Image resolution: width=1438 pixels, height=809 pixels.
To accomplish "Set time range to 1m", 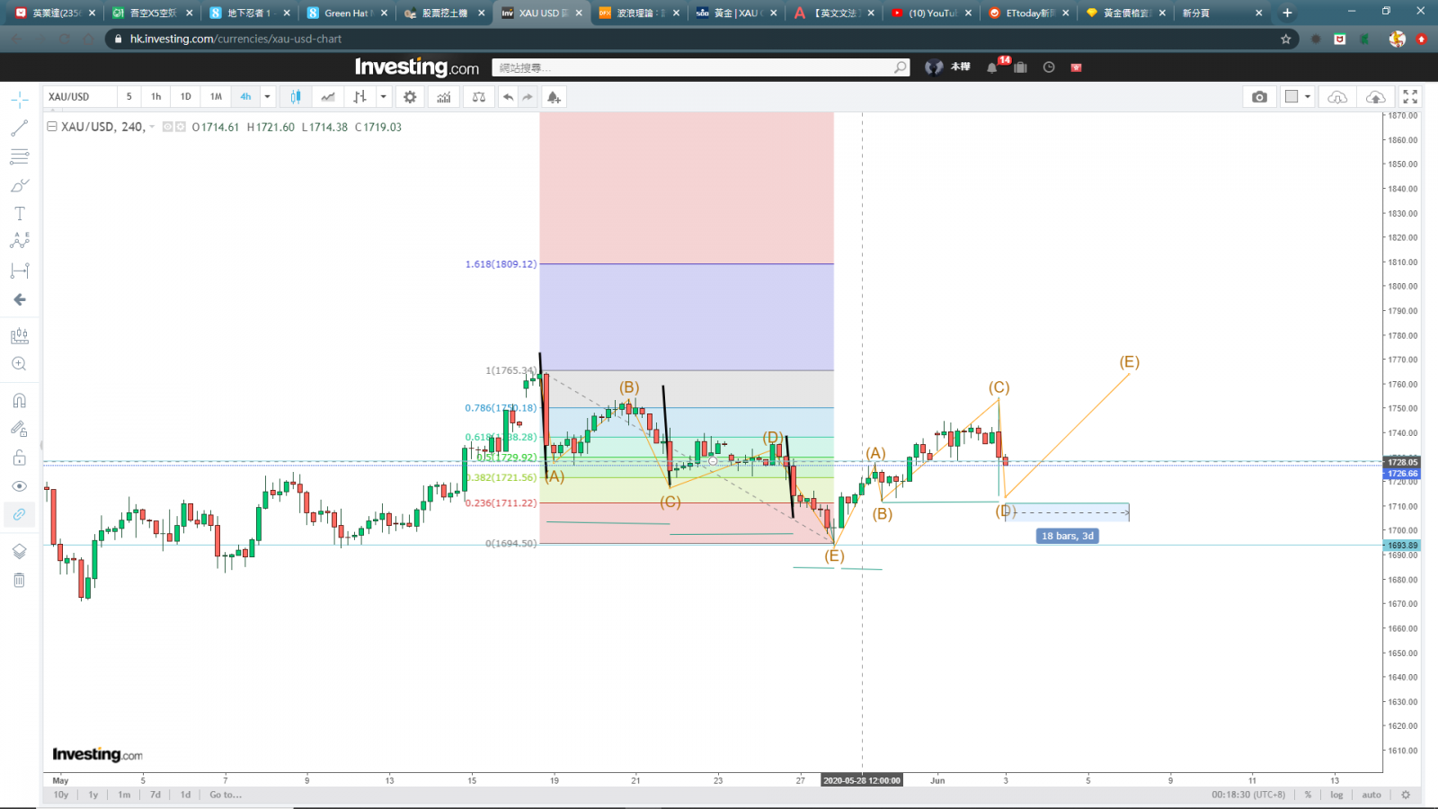I will click(124, 795).
